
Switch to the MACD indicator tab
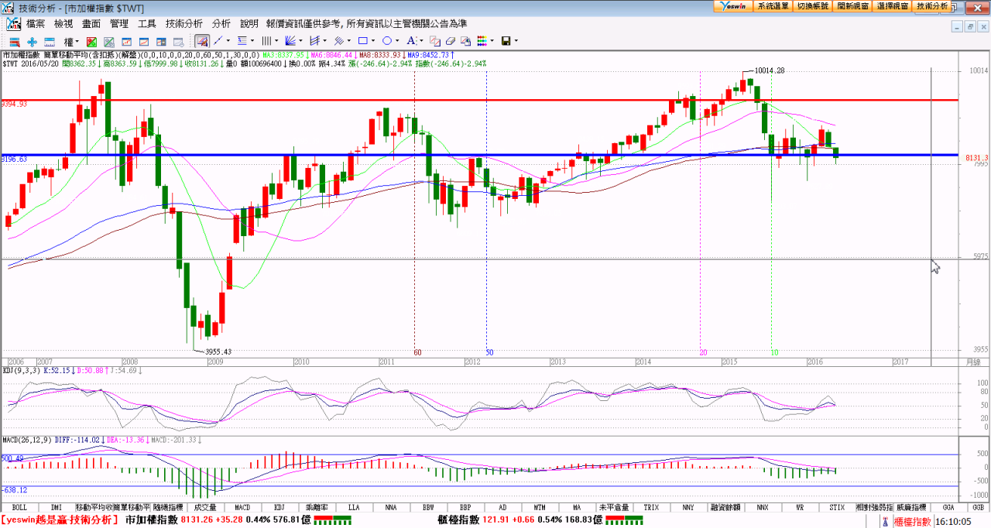pyautogui.click(x=242, y=507)
